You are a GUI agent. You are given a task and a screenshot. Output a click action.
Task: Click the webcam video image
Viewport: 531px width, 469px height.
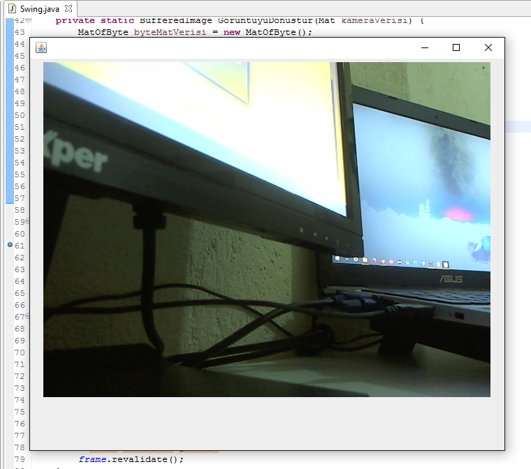pyautogui.click(x=266, y=229)
